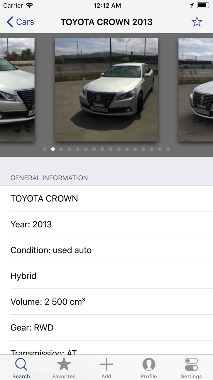This screenshot has width=213, height=380.
Task: Open the Search tab
Action: [x=21, y=368]
